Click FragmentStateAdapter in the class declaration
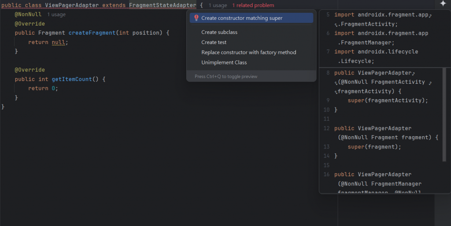The width and height of the screenshot is (451, 226). tap(163, 5)
